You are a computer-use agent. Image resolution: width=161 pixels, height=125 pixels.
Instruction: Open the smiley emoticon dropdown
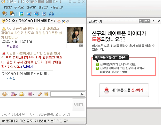5,94
